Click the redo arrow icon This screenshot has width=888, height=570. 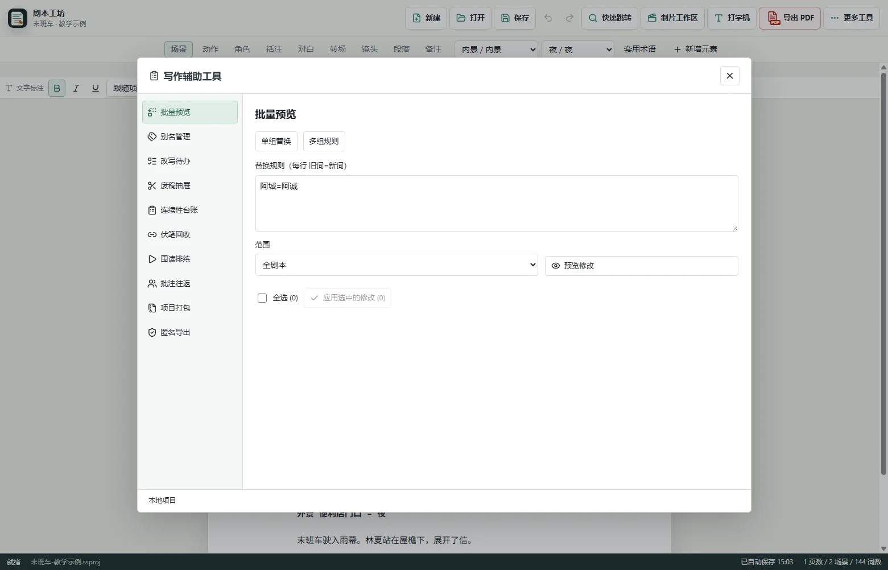click(x=569, y=18)
